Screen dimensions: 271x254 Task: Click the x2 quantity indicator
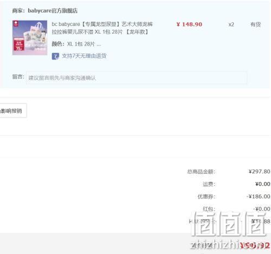(x=231, y=24)
